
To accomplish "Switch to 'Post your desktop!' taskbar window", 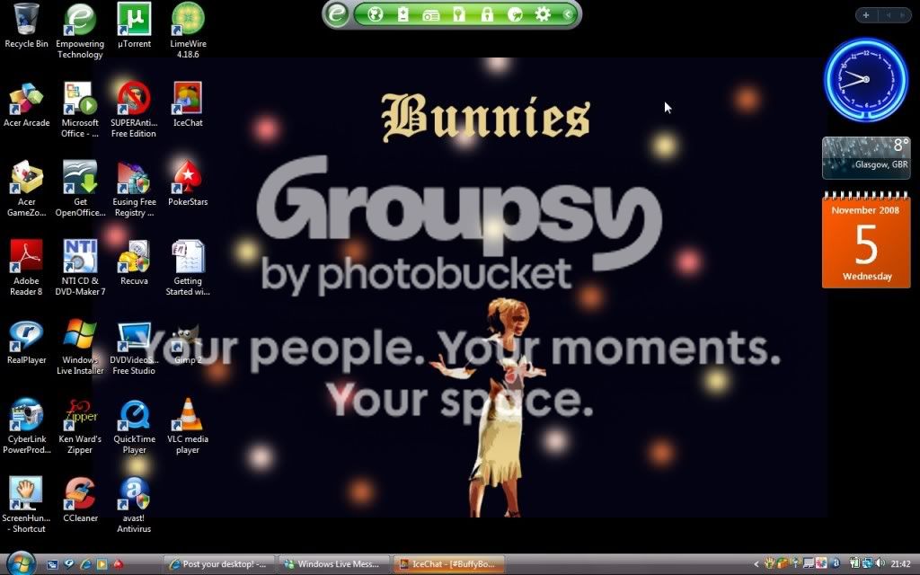I will pos(218,564).
